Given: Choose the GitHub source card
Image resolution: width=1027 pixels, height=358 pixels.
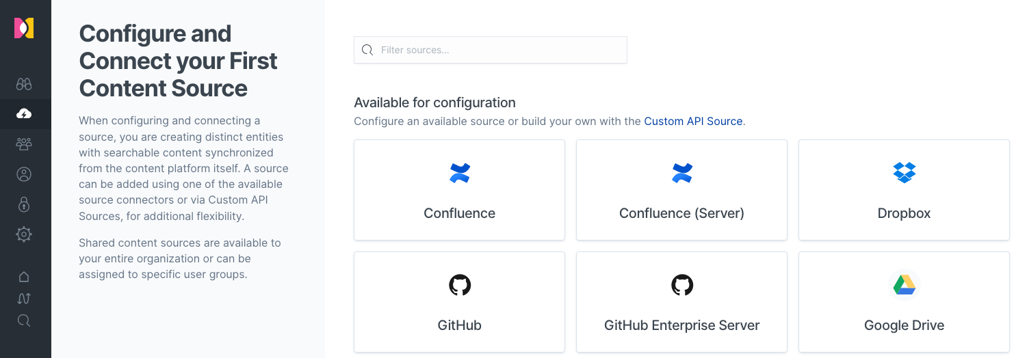Looking at the screenshot, I should click(x=459, y=302).
